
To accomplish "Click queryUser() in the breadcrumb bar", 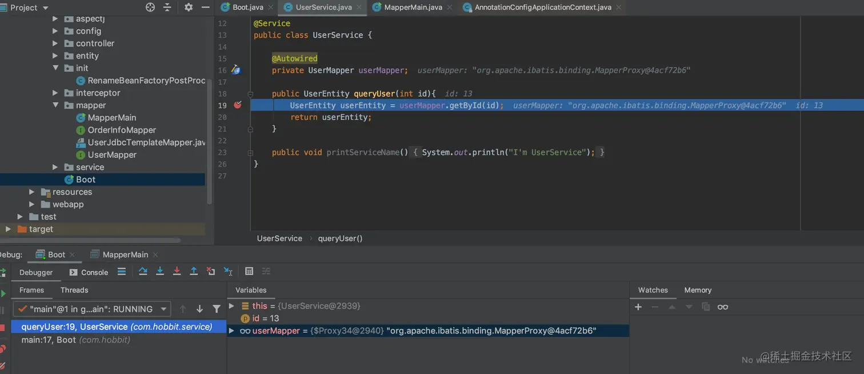I will point(340,238).
